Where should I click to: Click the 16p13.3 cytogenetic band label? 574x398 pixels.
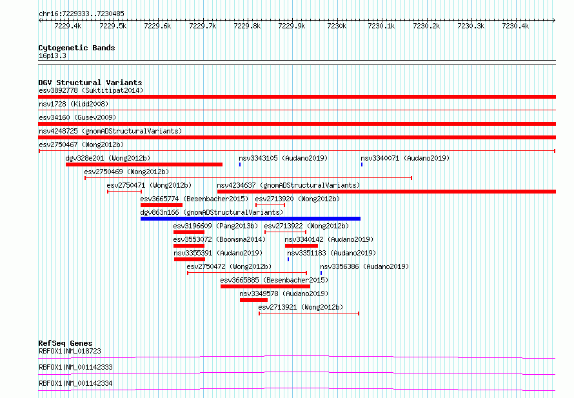coord(52,55)
